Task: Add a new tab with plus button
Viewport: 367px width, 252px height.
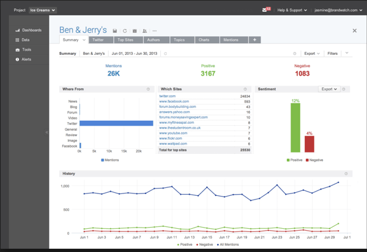Action: coord(254,40)
